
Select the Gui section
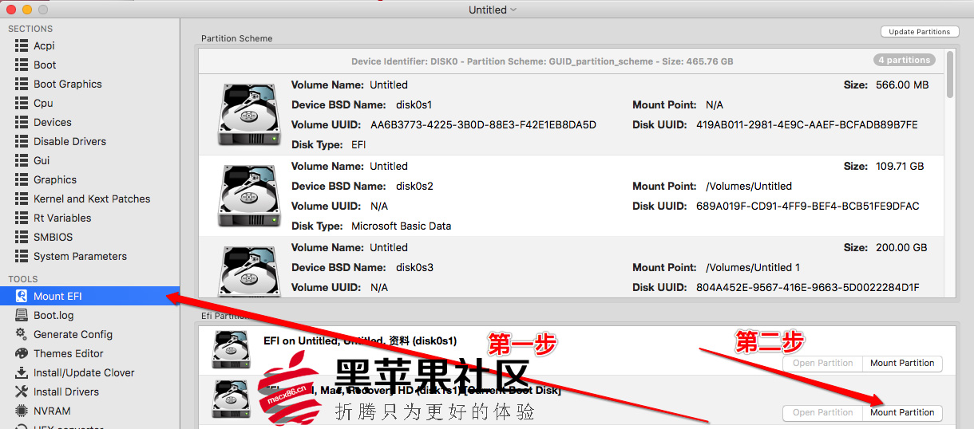[x=42, y=160]
